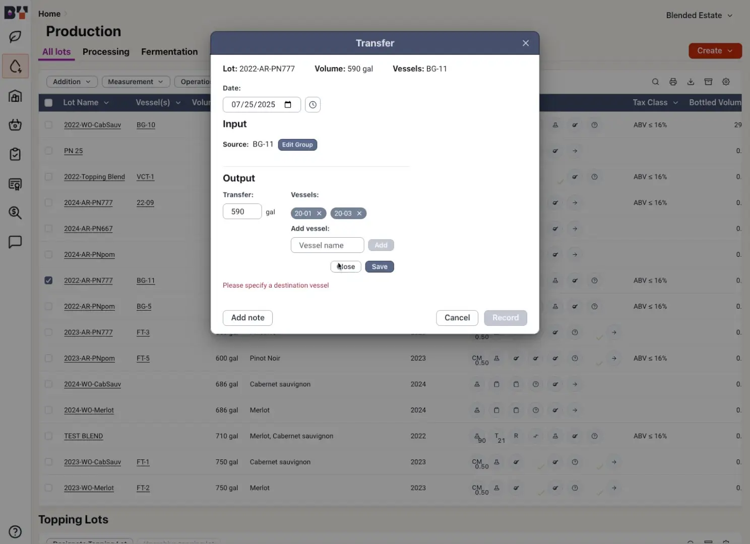Image resolution: width=750 pixels, height=544 pixels.
Task: Click the company logo top left
Action: tap(16, 12)
